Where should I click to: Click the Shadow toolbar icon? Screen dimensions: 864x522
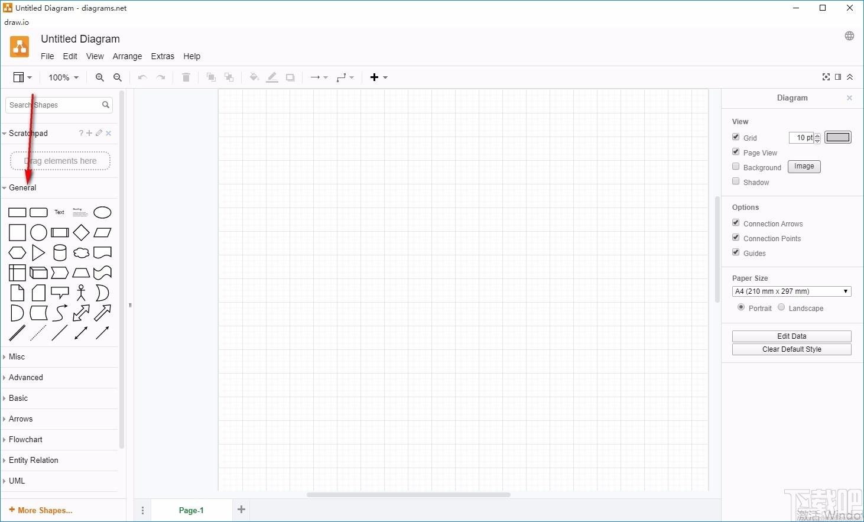click(x=290, y=77)
